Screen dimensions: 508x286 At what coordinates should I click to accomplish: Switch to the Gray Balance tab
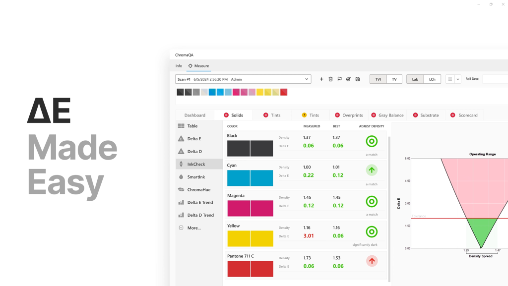click(x=387, y=115)
